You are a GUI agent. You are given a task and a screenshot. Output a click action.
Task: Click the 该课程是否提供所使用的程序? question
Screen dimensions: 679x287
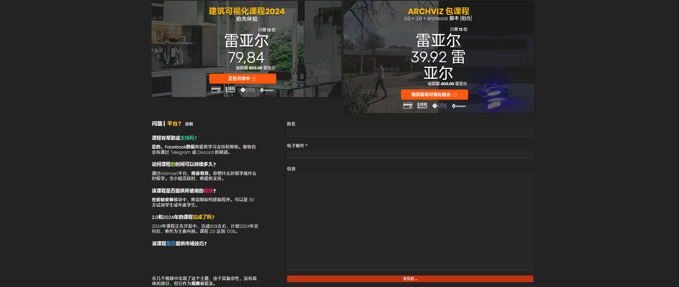point(184,191)
